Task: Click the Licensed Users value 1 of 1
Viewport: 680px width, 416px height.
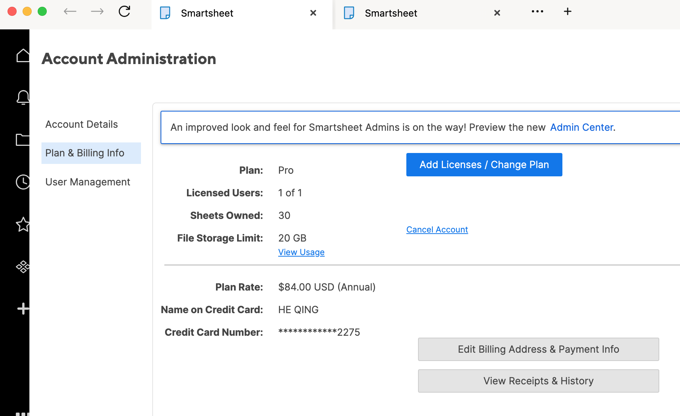Action: tap(290, 193)
